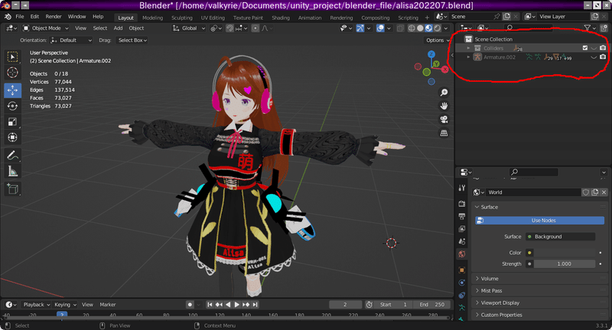Open the Options dropdown
Screen dimensions: 612x330
click(437, 40)
